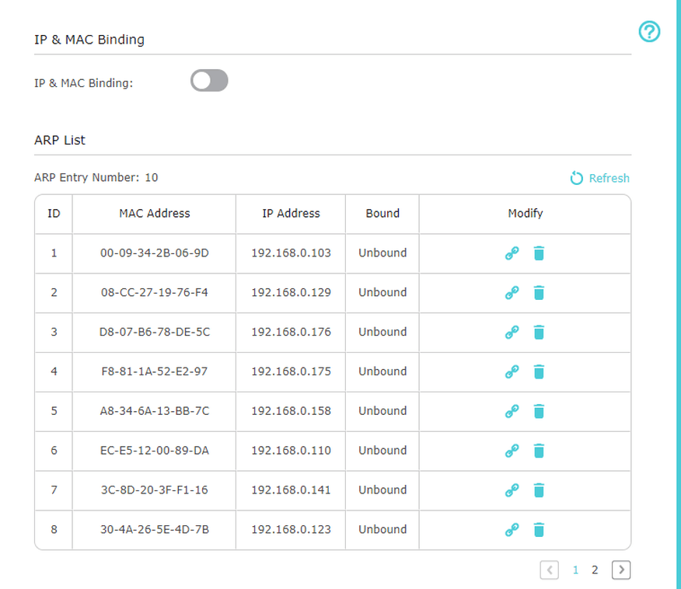Screen dimensions: 681x589
Task: Select page 1 in pagination
Action: [575, 570]
